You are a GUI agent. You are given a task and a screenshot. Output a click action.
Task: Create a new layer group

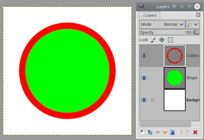pos(150,132)
